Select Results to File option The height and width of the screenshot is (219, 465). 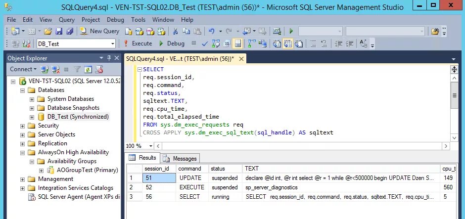[299, 44]
